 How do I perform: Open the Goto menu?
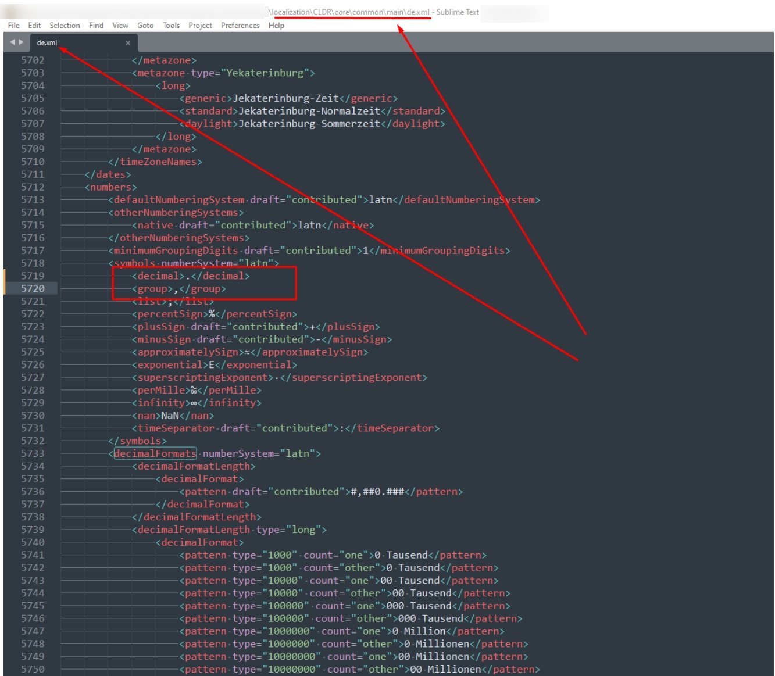[x=145, y=25]
